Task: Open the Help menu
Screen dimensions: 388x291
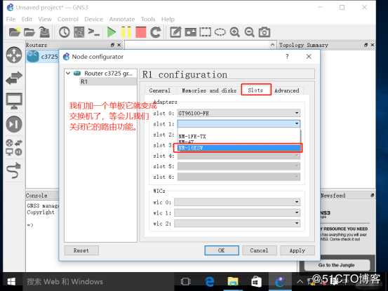Action: (168, 19)
